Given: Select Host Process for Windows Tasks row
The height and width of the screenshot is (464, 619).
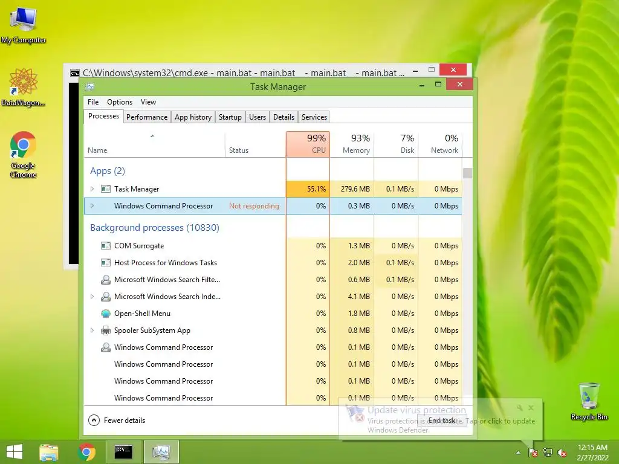Looking at the screenshot, I should [273, 263].
